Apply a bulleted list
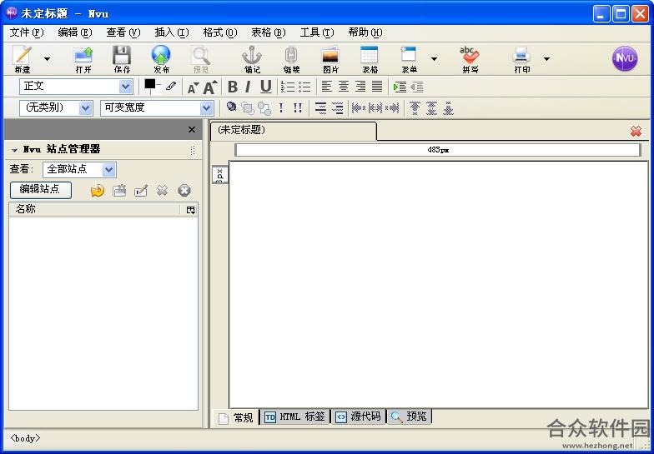The image size is (654, 454). tap(304, 87)
